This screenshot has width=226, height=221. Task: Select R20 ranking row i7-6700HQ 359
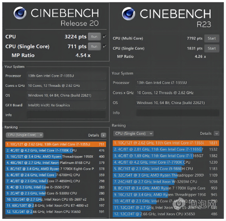click(56, 175)
